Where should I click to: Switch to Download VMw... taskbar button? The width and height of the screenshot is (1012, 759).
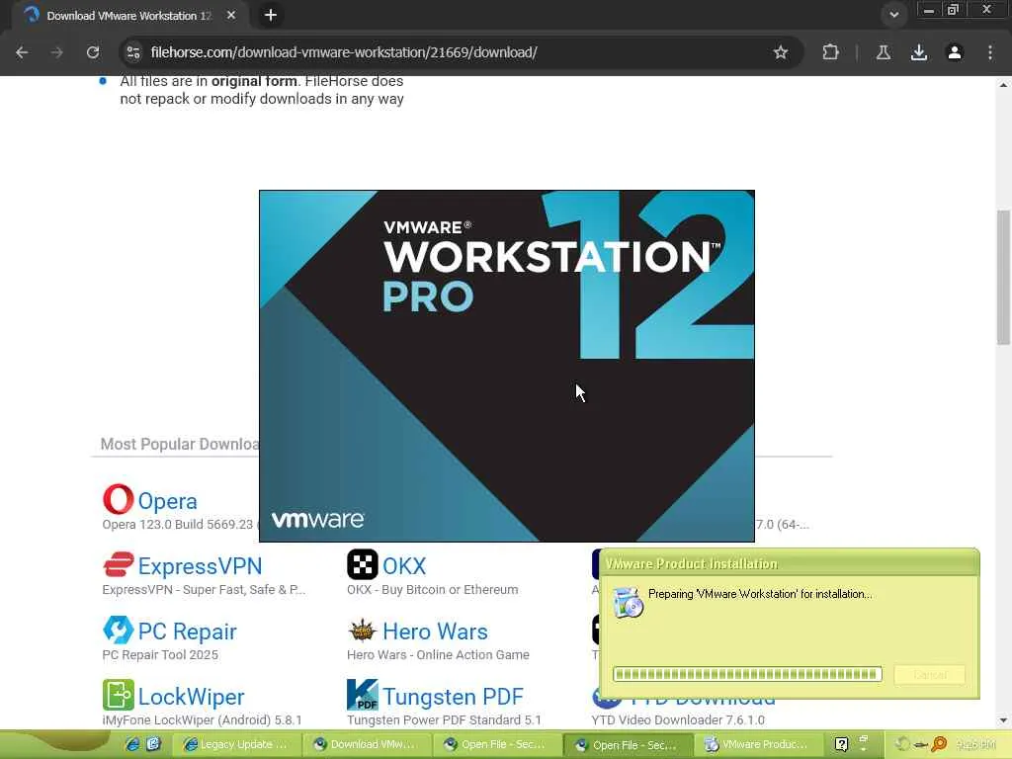point(367,745)
